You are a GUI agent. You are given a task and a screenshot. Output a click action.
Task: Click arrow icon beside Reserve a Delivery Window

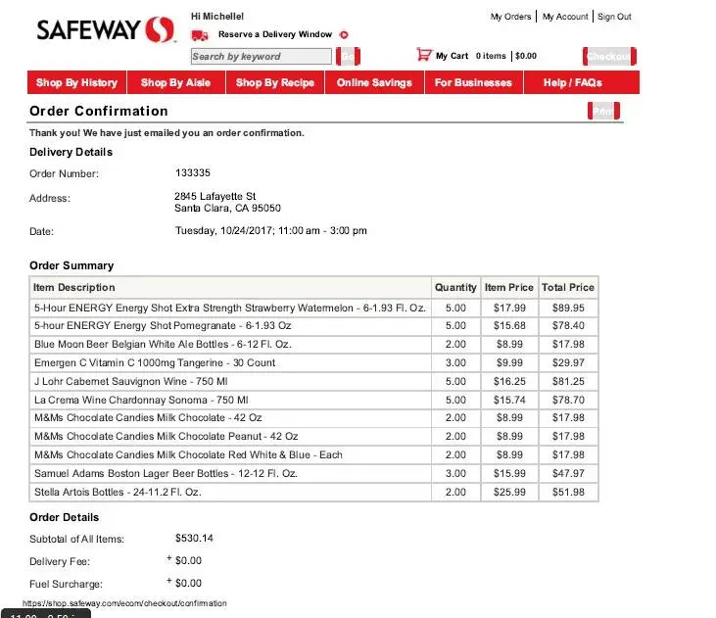[x=344, y=34]
